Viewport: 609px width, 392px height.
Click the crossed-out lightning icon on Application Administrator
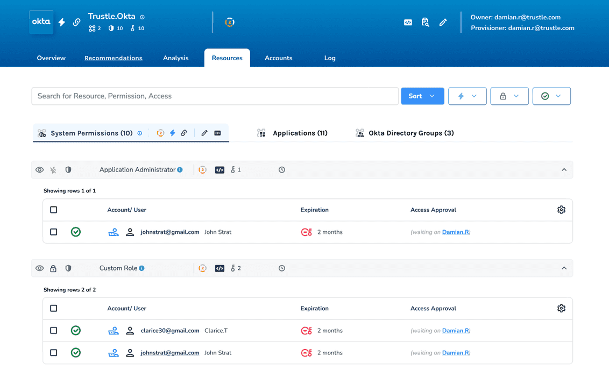click(x=53, y=170)
